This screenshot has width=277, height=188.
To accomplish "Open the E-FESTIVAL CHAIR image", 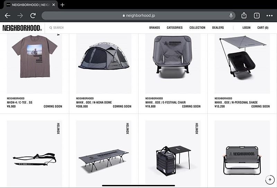I will pyautogui.click(x=173, y=64).
